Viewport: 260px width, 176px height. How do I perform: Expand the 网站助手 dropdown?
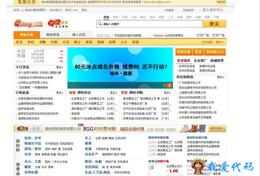click(189, 10)
